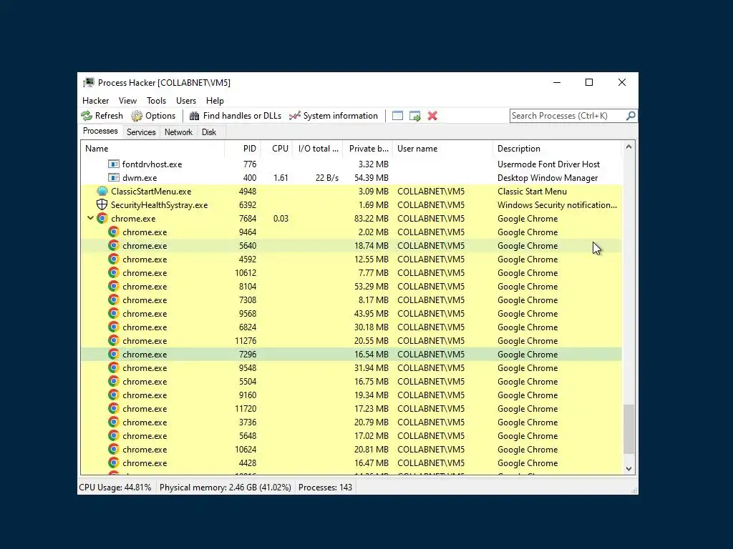Click Chrome icon of PID 7684
Image resolution: width=733 pixels, height=549 pixels.
pos(102,218)
